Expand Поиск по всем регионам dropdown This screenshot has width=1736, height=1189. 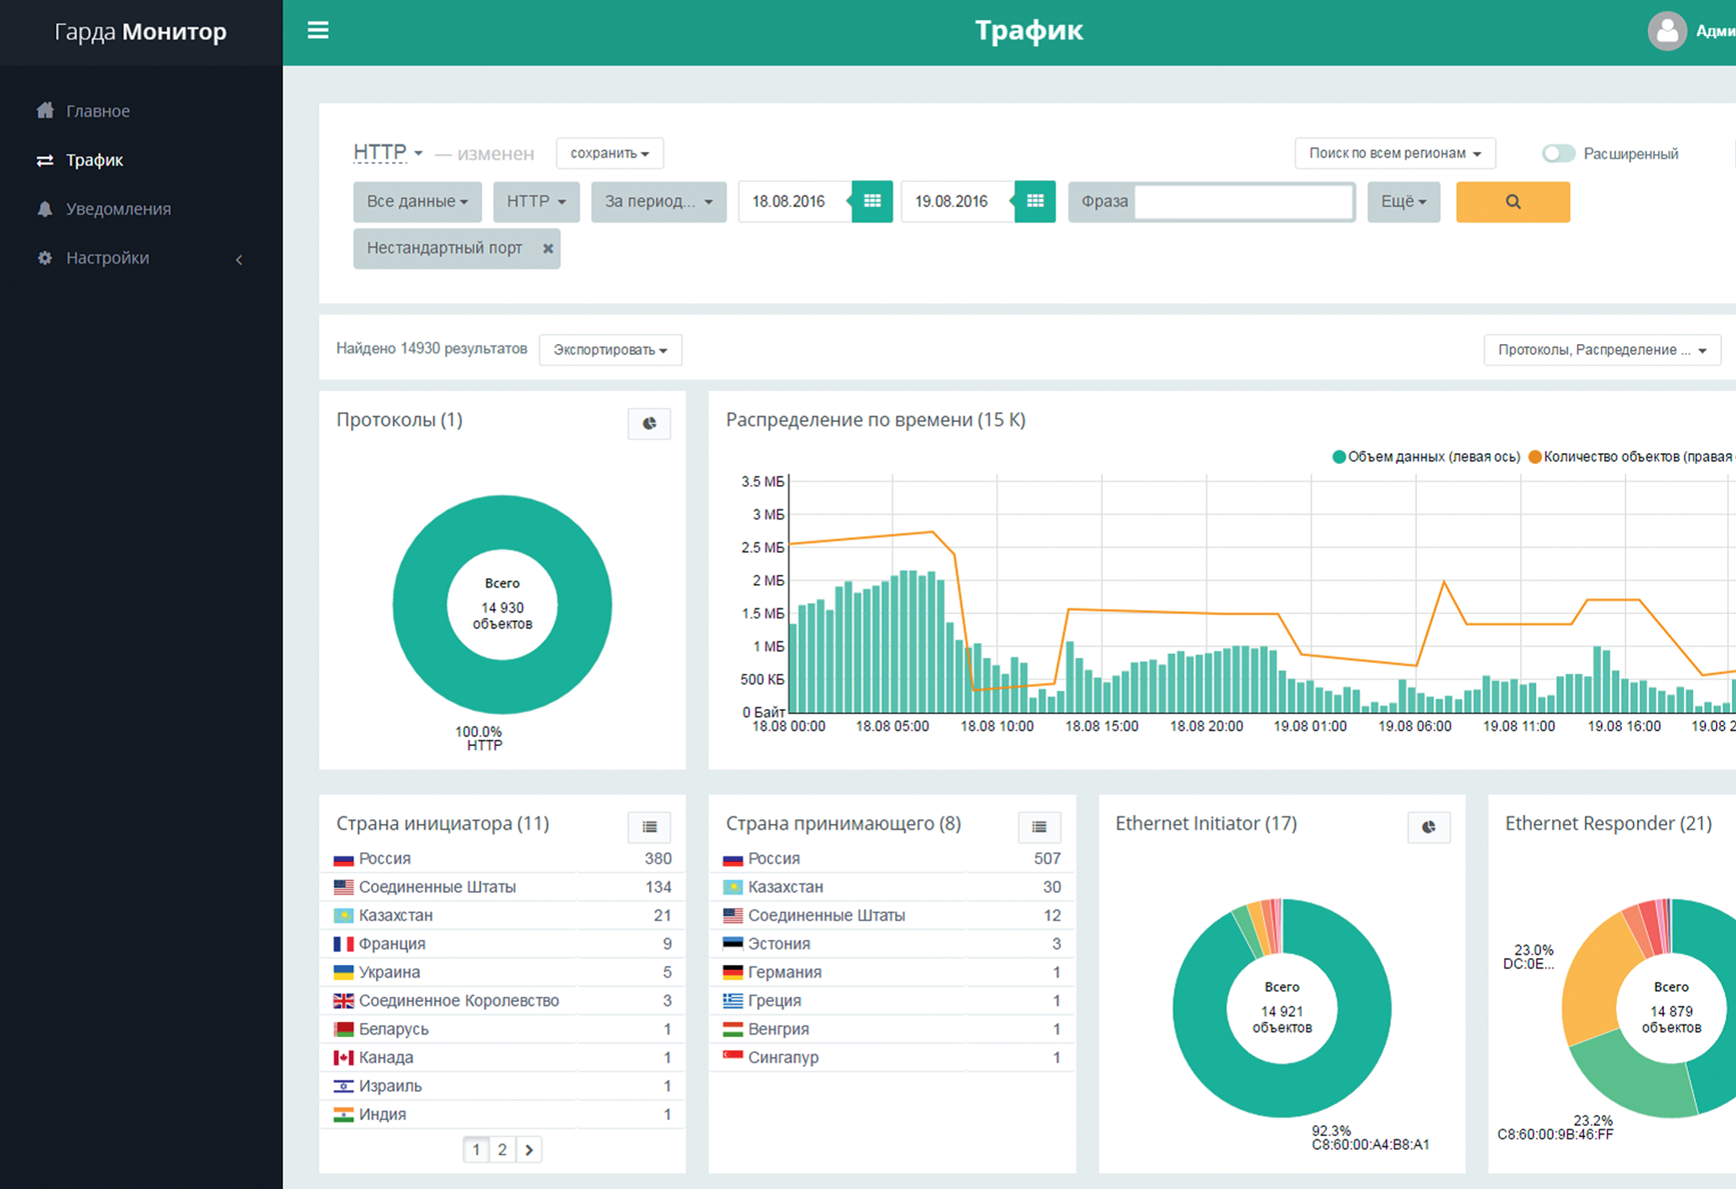point(1394,154)
